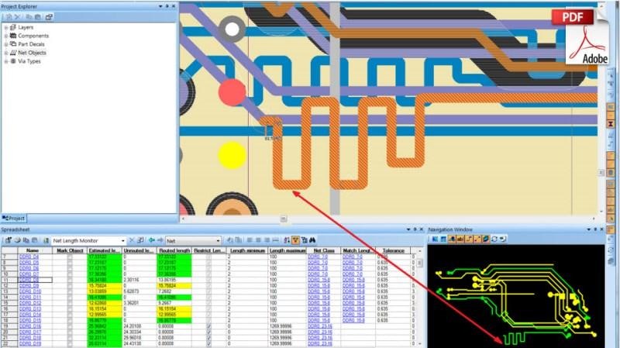Open the Net Class link in row 8

[x=318, y=263]
